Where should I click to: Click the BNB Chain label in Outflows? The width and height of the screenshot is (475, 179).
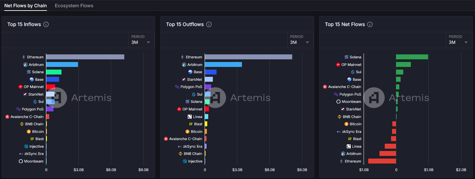[193, 154]
